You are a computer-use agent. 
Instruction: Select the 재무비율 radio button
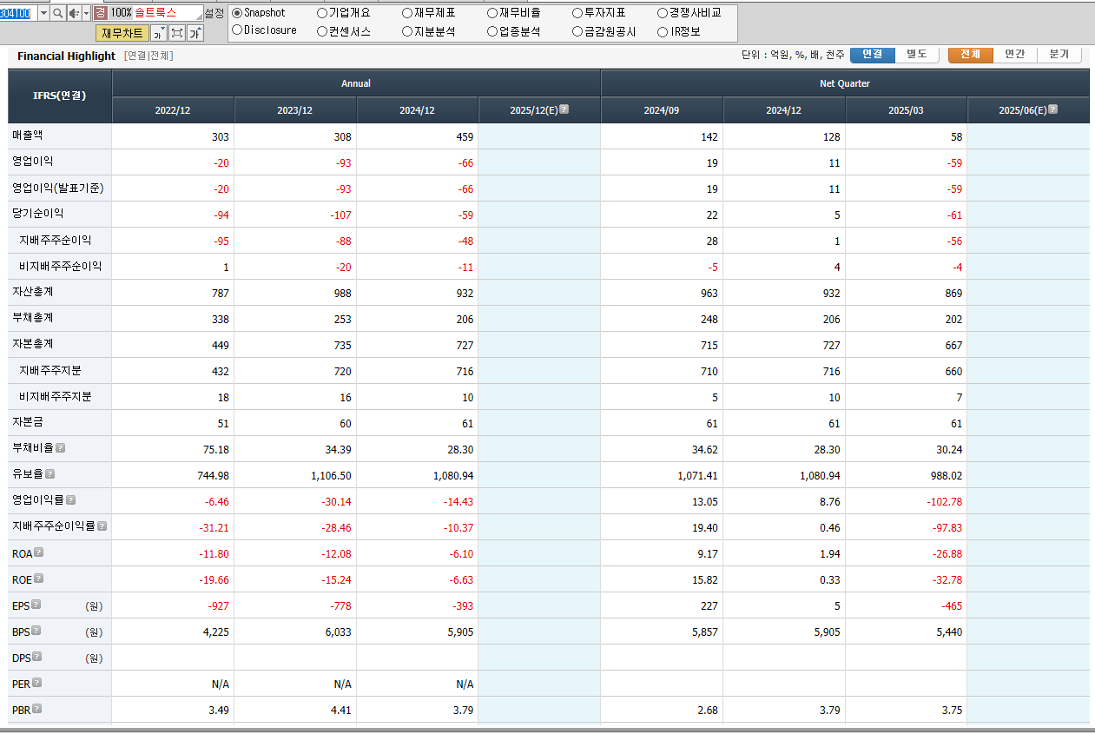tap(492, 13)
